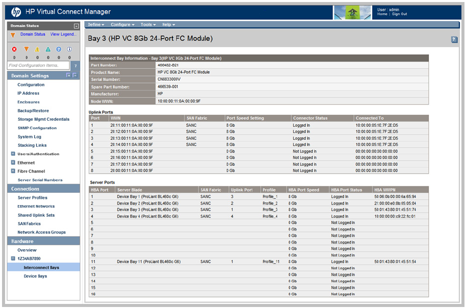The height and width of the screenshot is (308, 466).
Task: Open page help with the question mark icon
Action: click(454, 39)
